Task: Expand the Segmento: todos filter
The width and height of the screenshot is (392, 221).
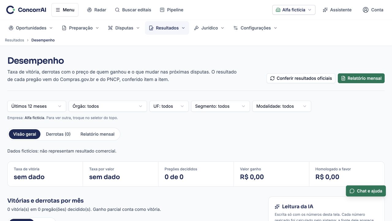Action: point(221,106)
